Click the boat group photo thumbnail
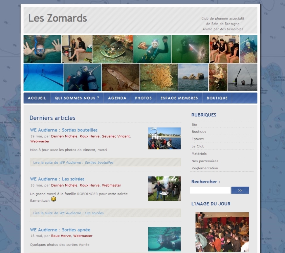Screen dimensions: 285x253 pos(164,138)
